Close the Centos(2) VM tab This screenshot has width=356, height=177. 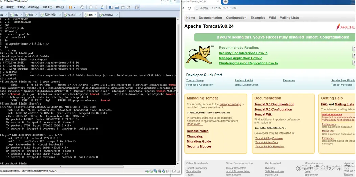point(117,15)
